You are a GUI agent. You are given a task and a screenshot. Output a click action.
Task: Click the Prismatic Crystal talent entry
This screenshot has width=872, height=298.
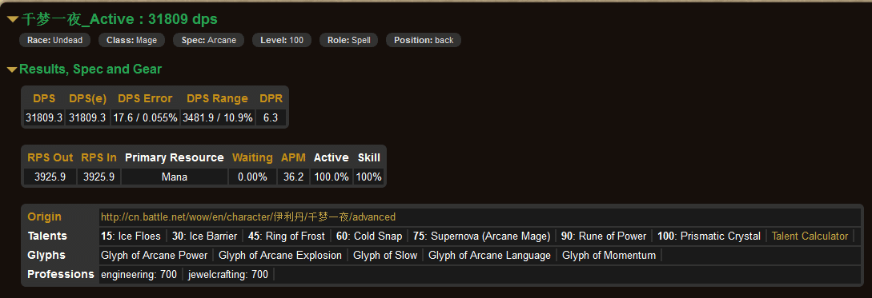point(709,236)
